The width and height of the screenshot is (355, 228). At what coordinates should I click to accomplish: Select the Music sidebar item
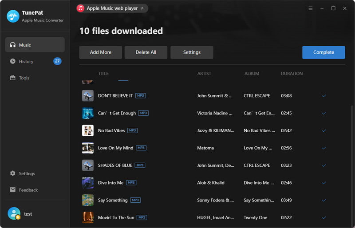point(35,45)
